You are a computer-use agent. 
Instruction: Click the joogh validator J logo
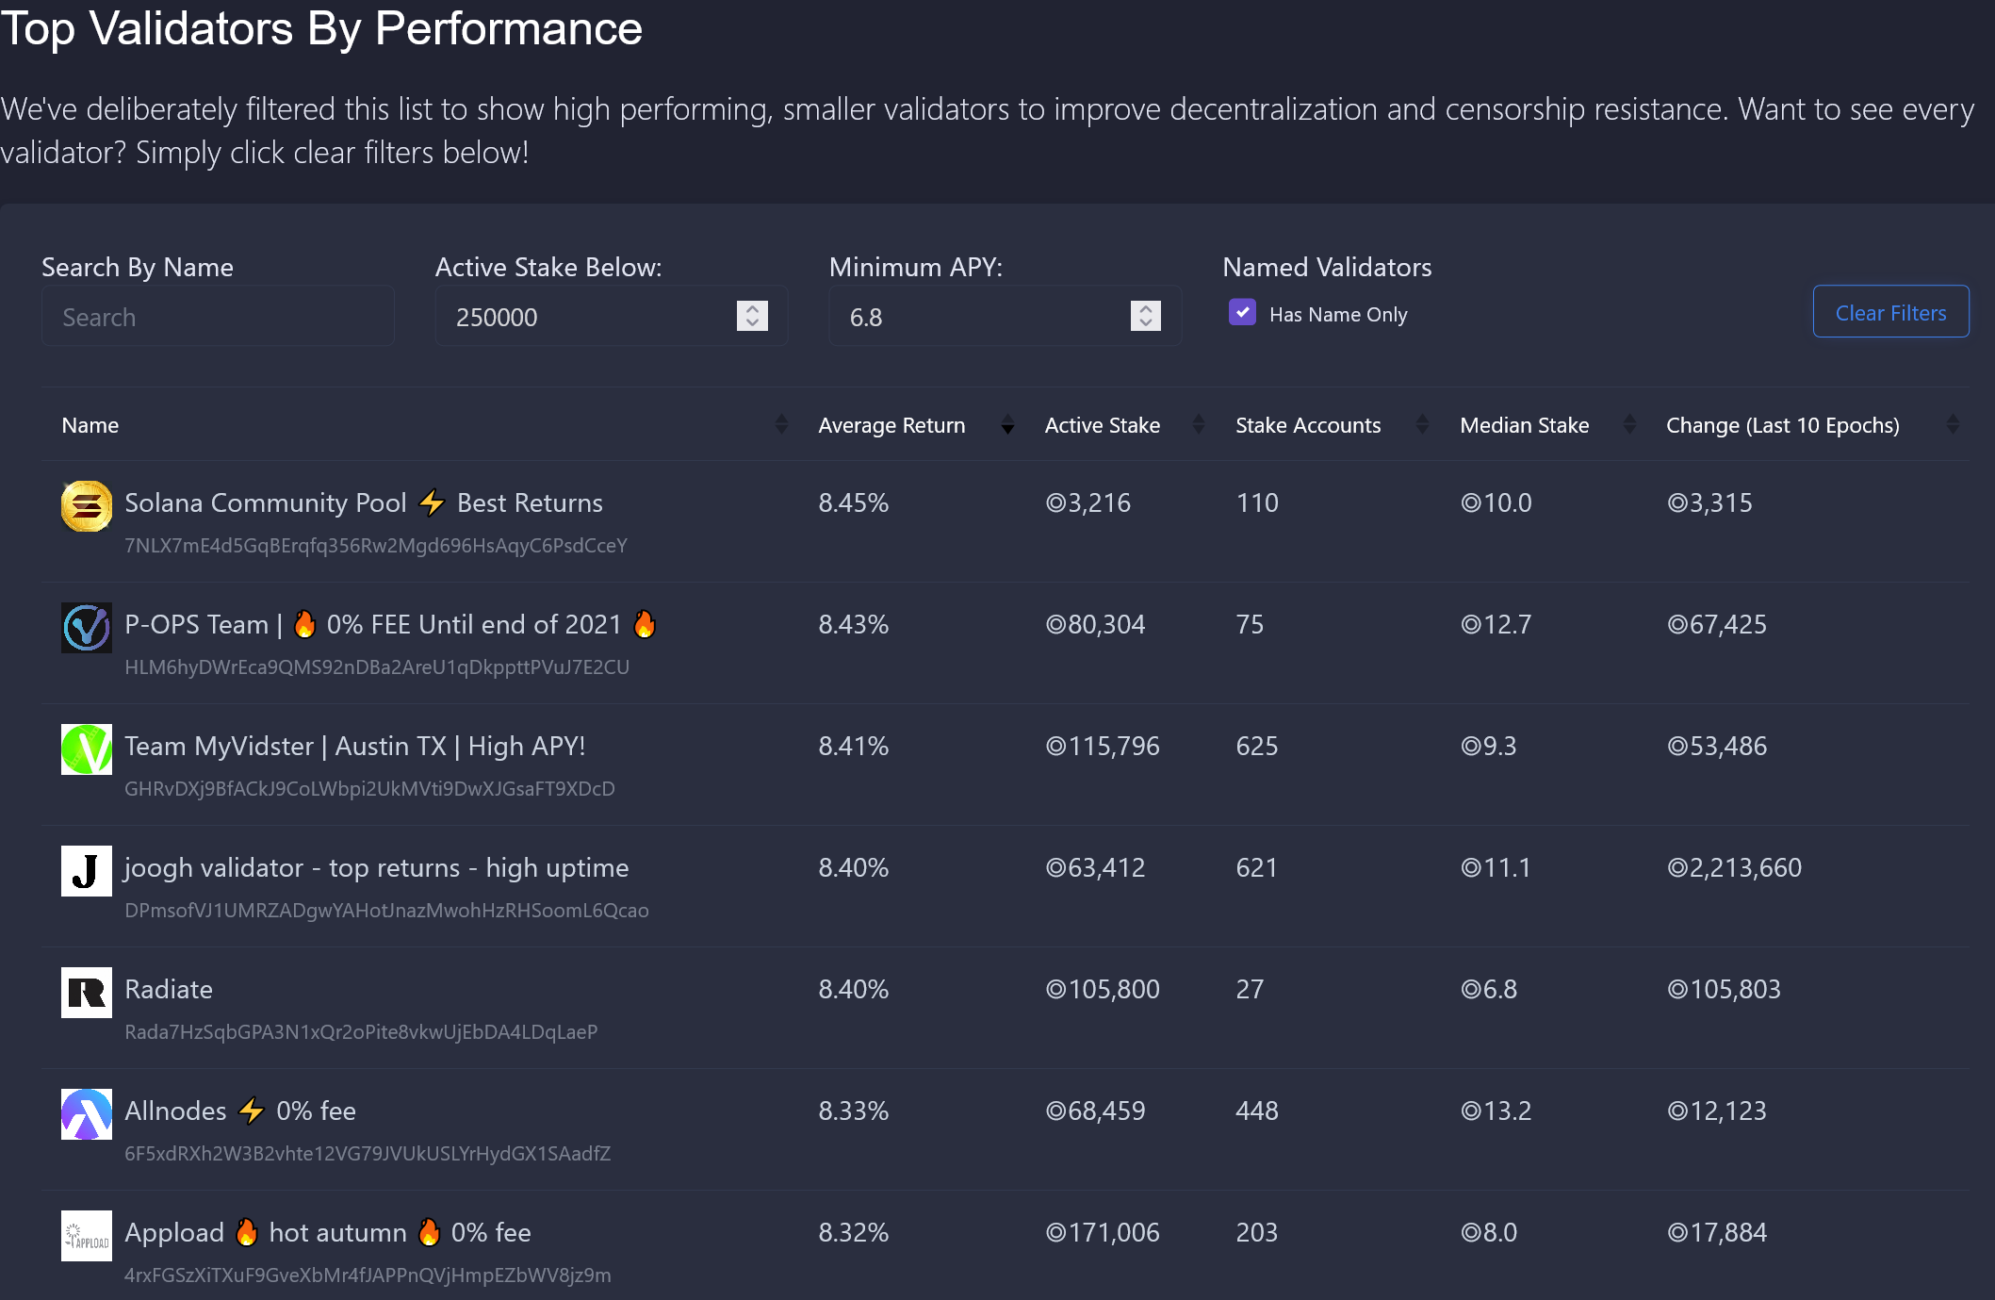pos(86,871)
